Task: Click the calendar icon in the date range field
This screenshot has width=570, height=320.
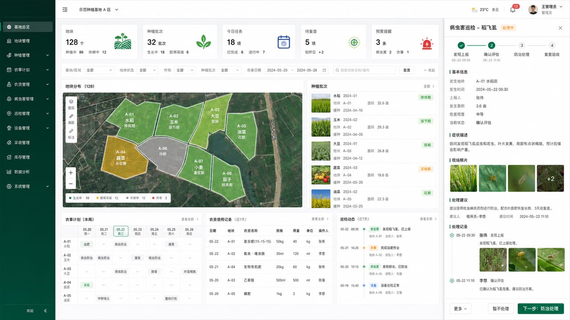Action: pos(324,70)
